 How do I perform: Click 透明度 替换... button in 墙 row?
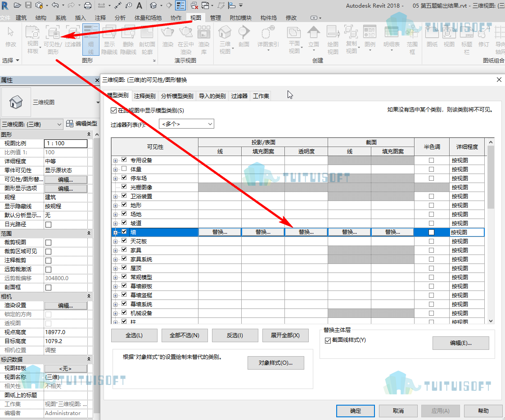point(306,232)
